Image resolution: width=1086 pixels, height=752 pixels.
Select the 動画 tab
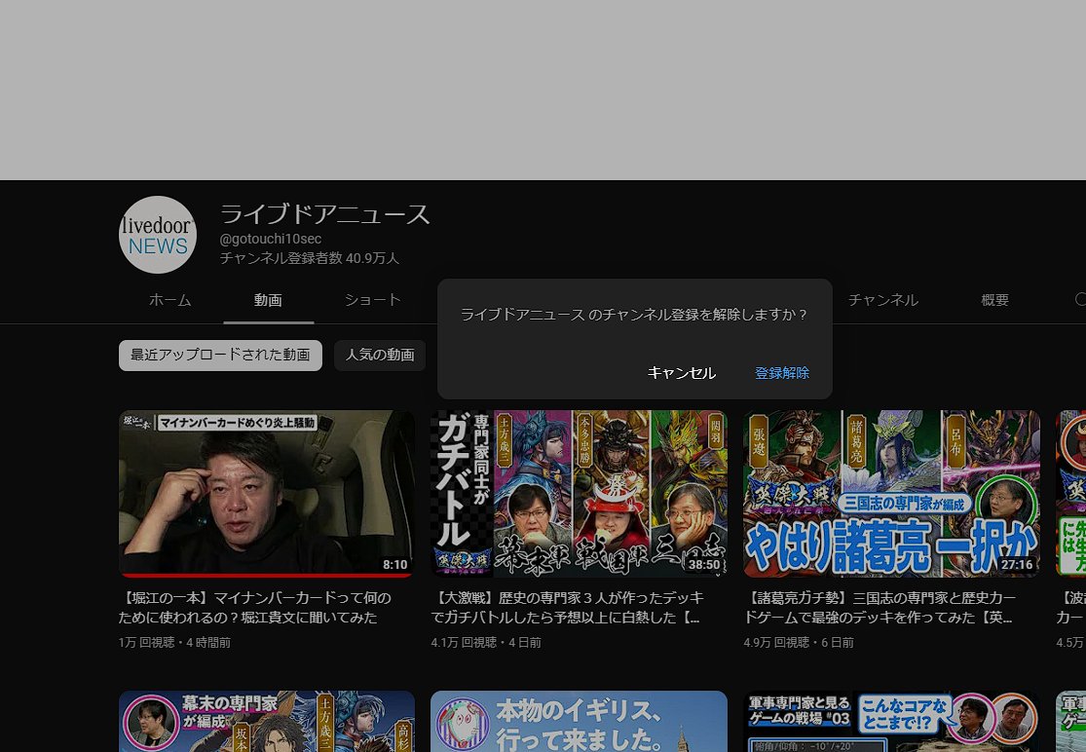(x=268, y=300)
